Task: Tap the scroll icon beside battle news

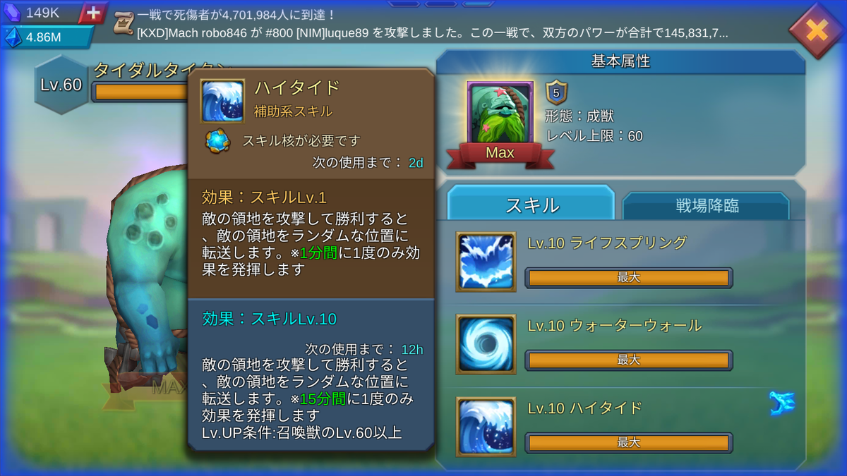Action: pyautogui.click(x=124, y=23)
